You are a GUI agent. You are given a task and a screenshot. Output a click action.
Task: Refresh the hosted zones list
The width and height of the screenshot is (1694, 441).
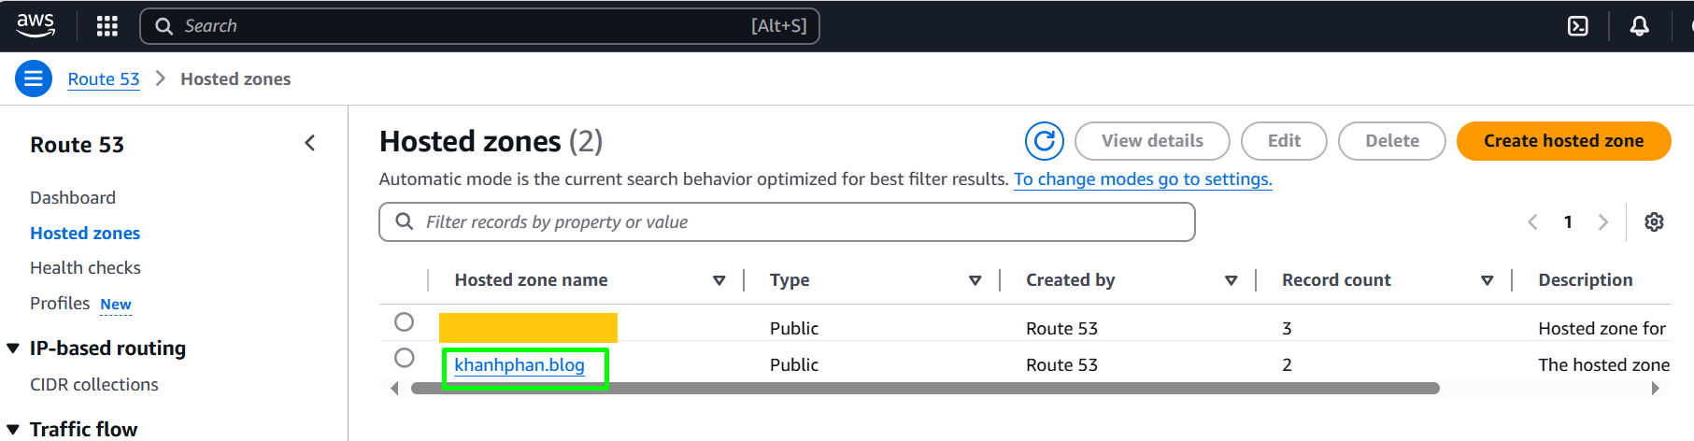(x=1045, y=141)
